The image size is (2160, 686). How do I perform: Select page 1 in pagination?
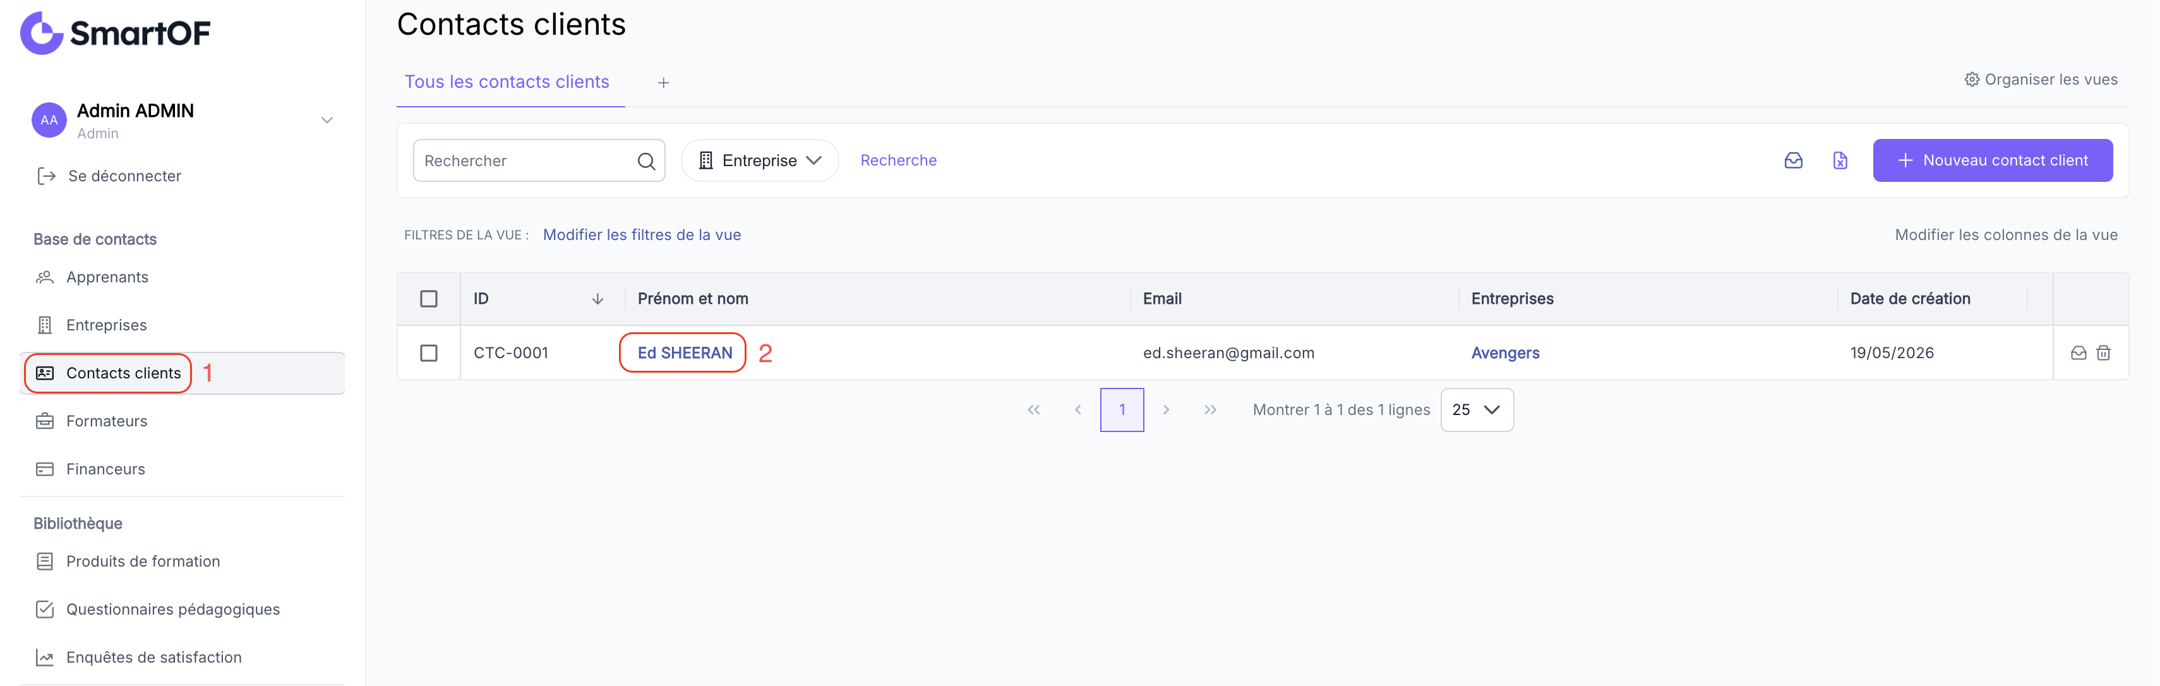click(x=1122, y=410)
